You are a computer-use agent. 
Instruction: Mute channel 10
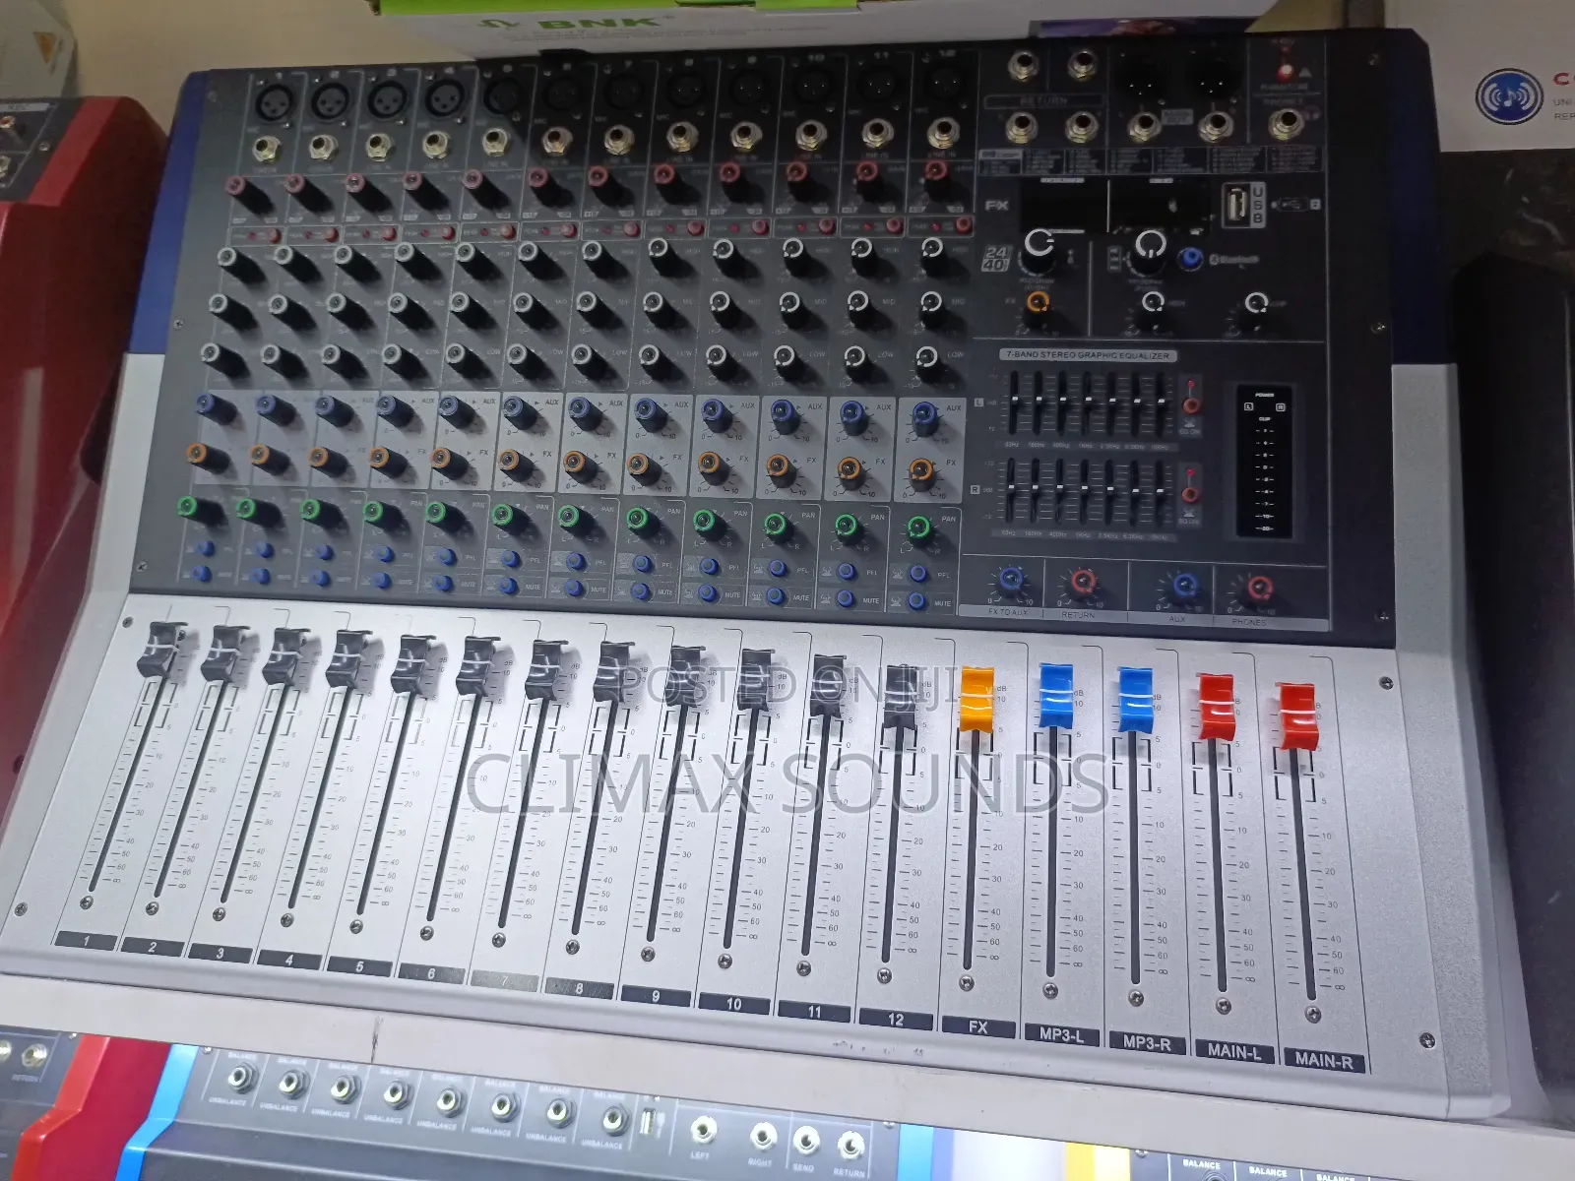point(775,595)
